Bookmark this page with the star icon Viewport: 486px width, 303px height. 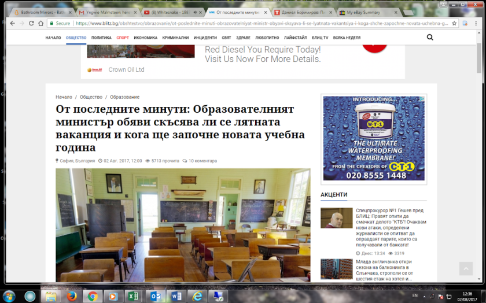tap(455, 24)
